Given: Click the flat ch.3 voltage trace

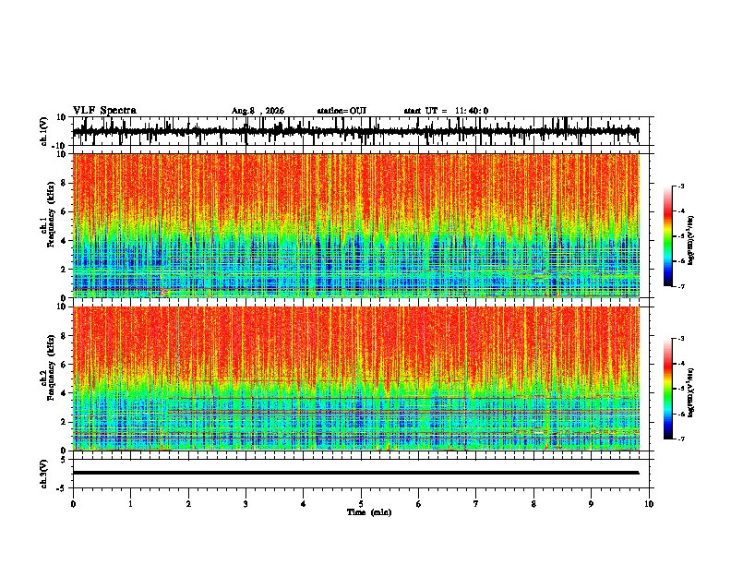Looking at the screenshot, I should pos(355,473).
